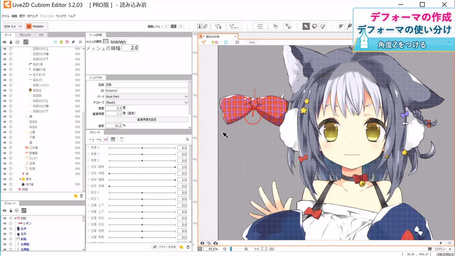
Task: Click the lock icon in the parts panel
Action: click(x=10, y=42)
